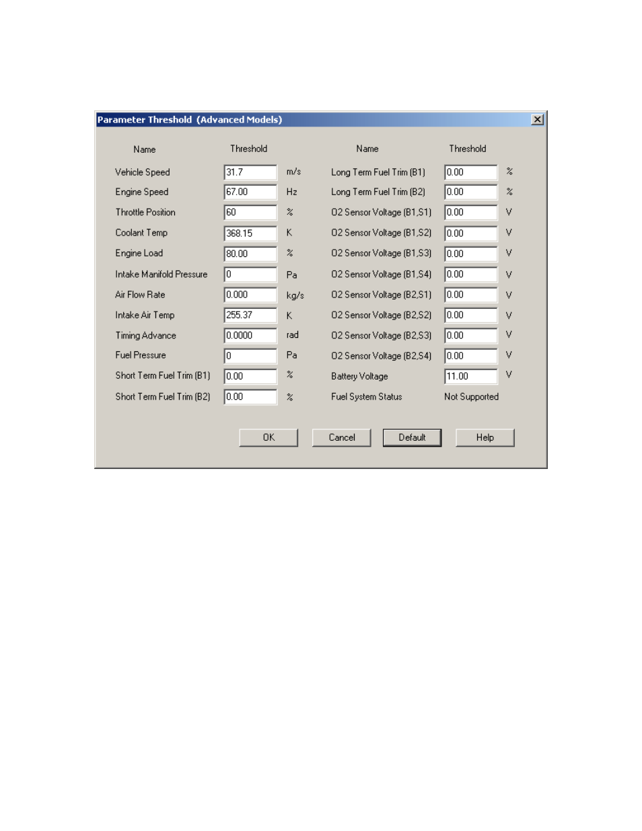Click the 'Vehicle Speed' label
Viewport: 642px width, 831px height.
click(142, 172)
